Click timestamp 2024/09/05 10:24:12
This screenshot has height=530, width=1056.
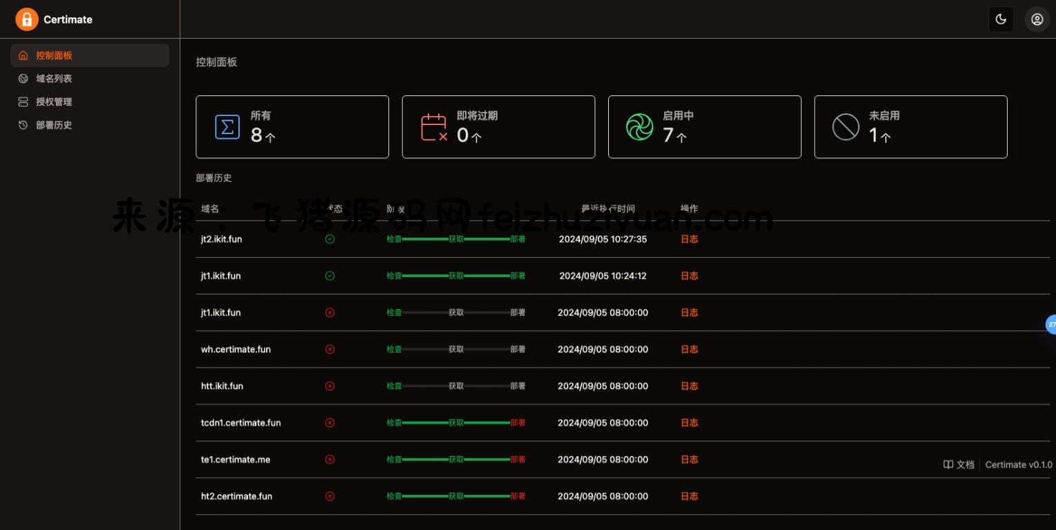click(x=603, y=276)
